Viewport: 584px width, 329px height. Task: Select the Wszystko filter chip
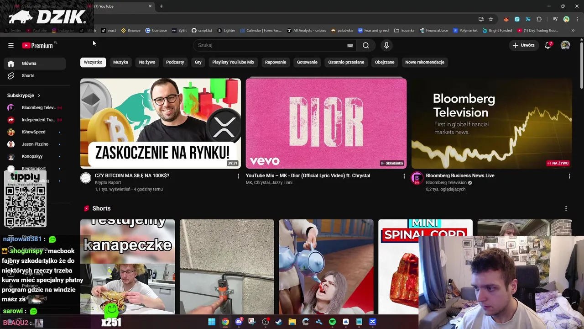coord(93,62)
